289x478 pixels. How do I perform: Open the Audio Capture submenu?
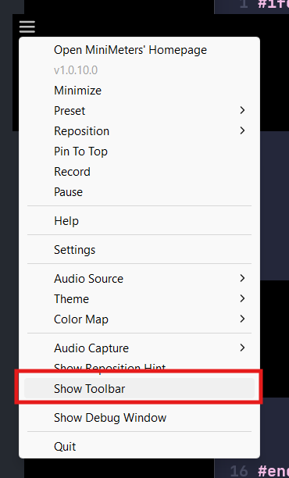[139, 348]
